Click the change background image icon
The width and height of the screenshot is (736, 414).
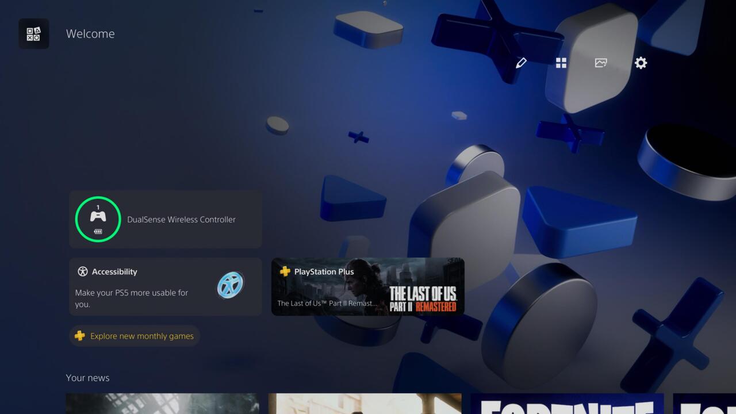coord(601,63)
